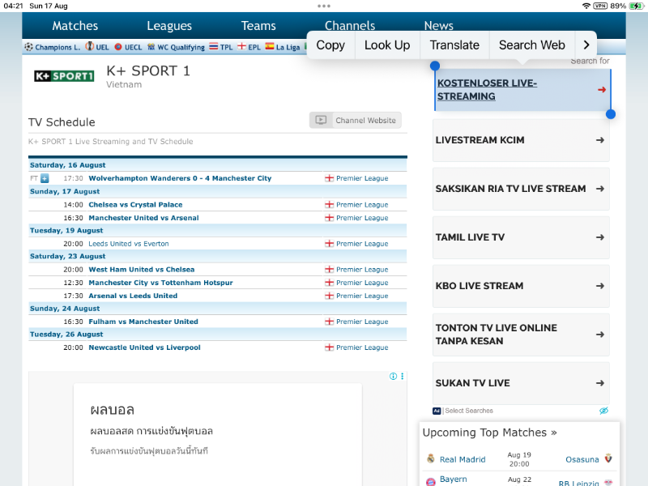This screenshot has height=486, width=648.
Task: Open the Champions League shortcut in league bar
Action: (53, 47)
